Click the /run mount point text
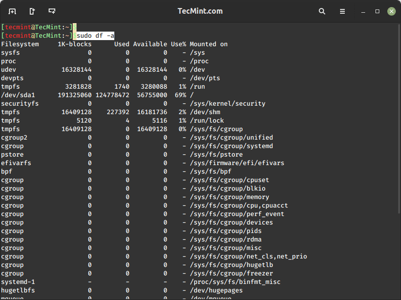The image size is (401, 300). click(x=197, y=86)
